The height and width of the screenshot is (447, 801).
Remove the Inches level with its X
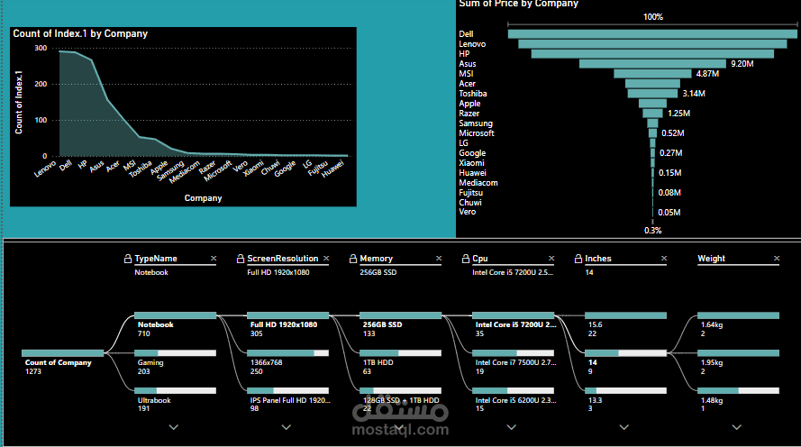pyautogui.click(x=663, y=259)
